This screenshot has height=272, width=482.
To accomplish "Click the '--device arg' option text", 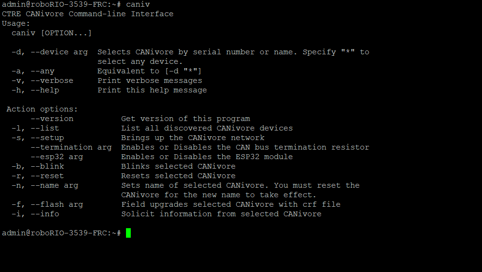I will pyautogui.click(x=59, y=52).
